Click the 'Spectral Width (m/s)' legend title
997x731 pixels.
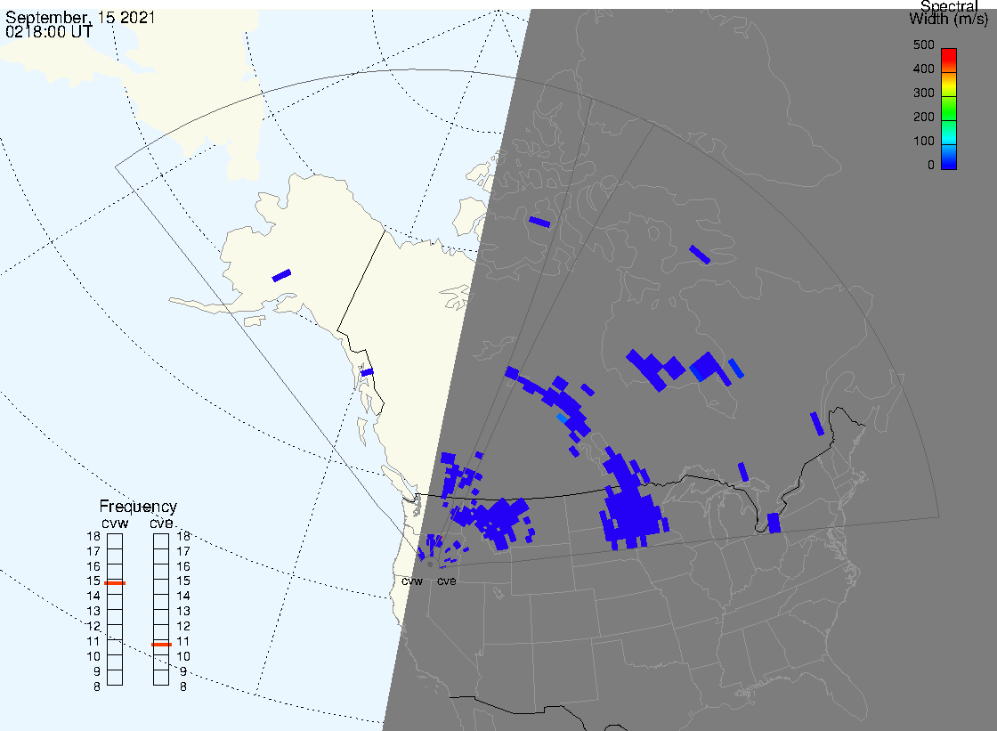pos(949,12)
